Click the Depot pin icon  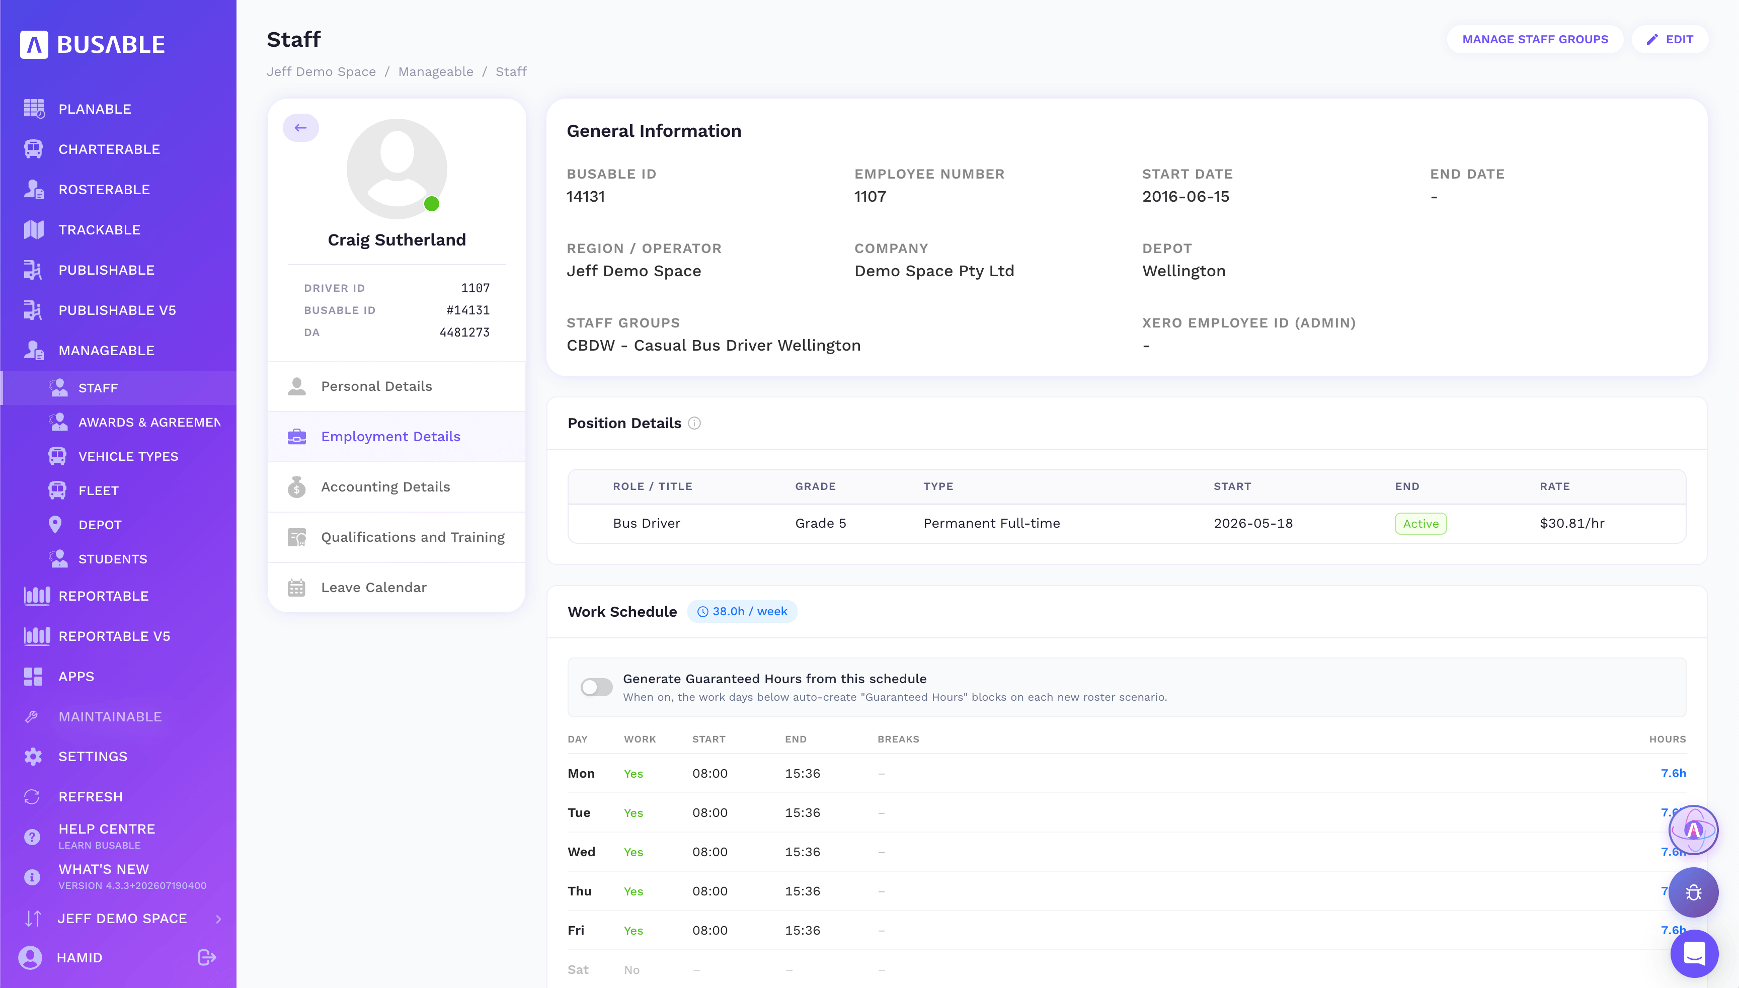point(56,525)
